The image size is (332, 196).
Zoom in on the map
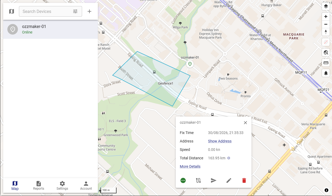pyautogui.click(x=326, y=17)
